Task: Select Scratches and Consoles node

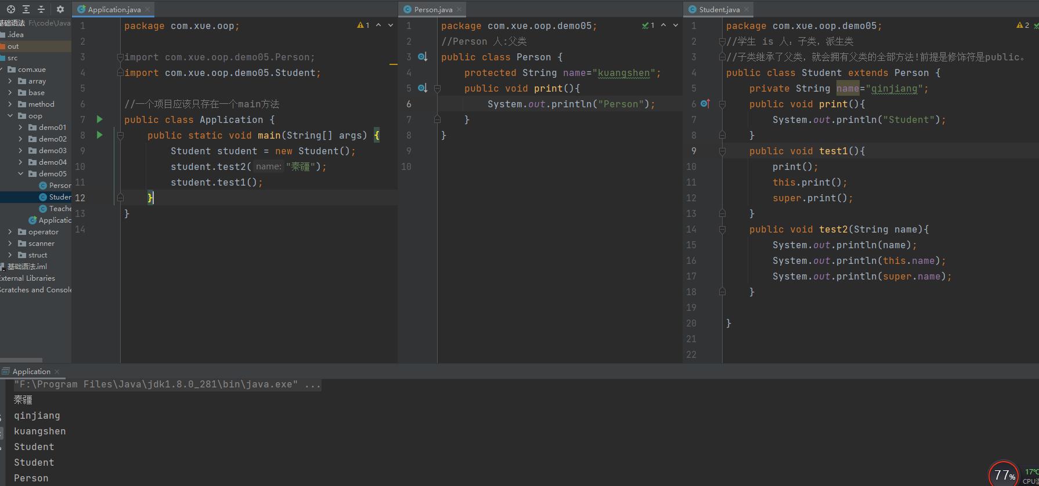Action: 35,290
